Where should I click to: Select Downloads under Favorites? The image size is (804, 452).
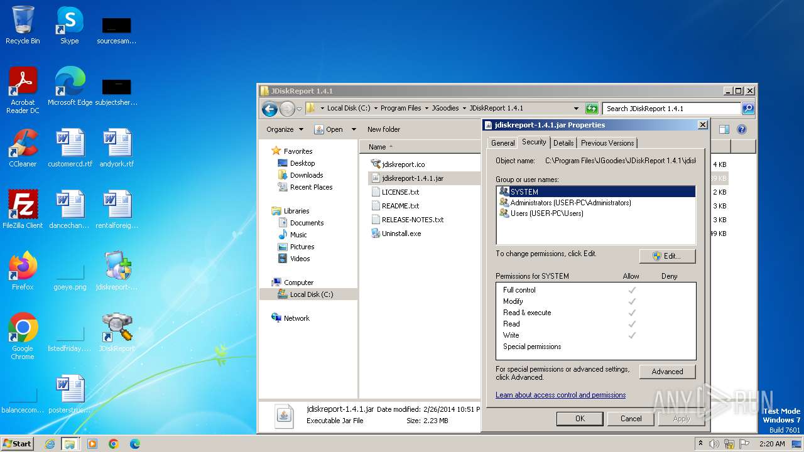point(300,175)
